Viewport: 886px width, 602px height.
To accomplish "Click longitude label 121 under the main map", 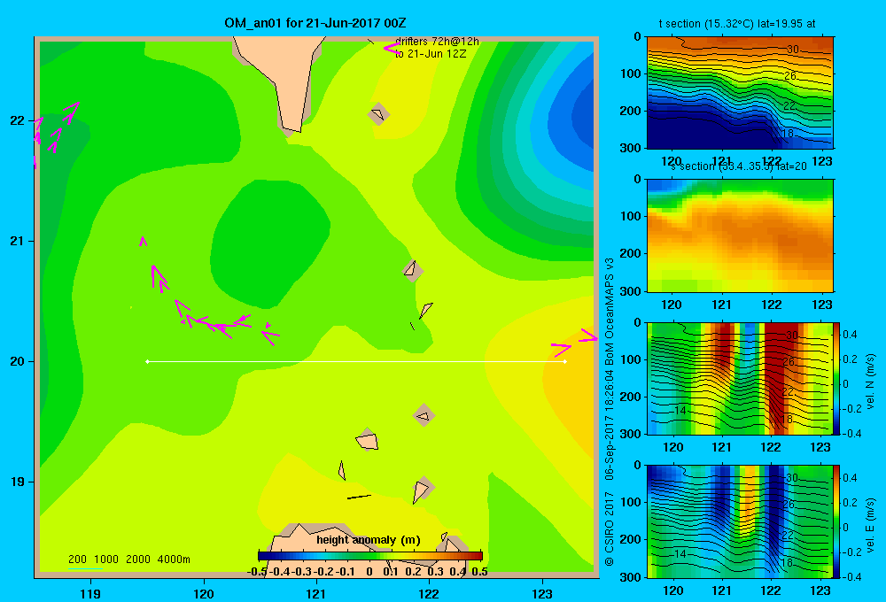I will 316,594.
